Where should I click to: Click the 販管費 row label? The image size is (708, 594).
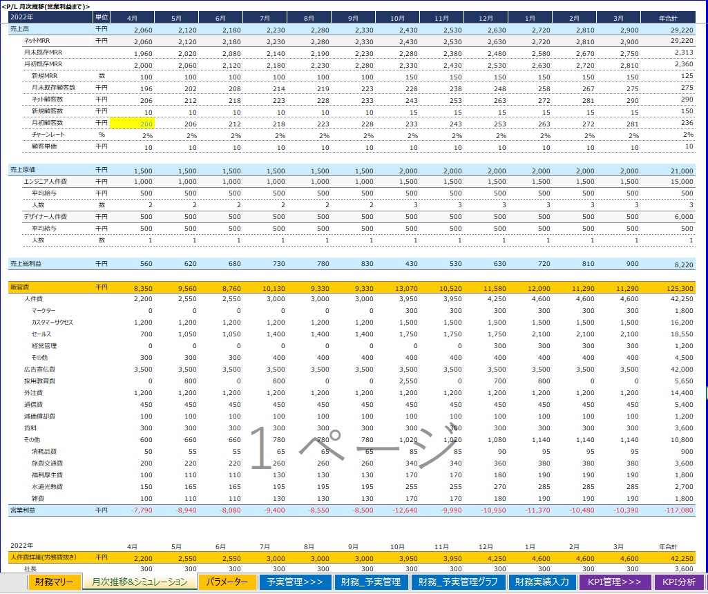[19, 287]
